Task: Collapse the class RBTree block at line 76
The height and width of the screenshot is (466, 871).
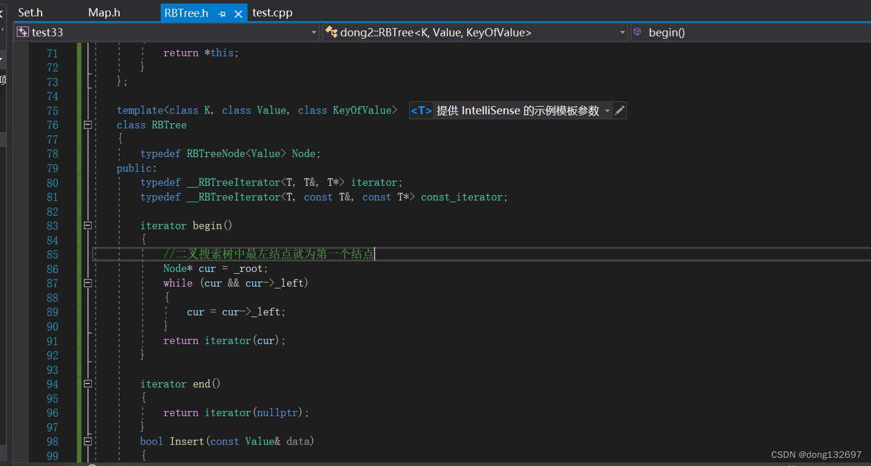Action: (88, 125)
